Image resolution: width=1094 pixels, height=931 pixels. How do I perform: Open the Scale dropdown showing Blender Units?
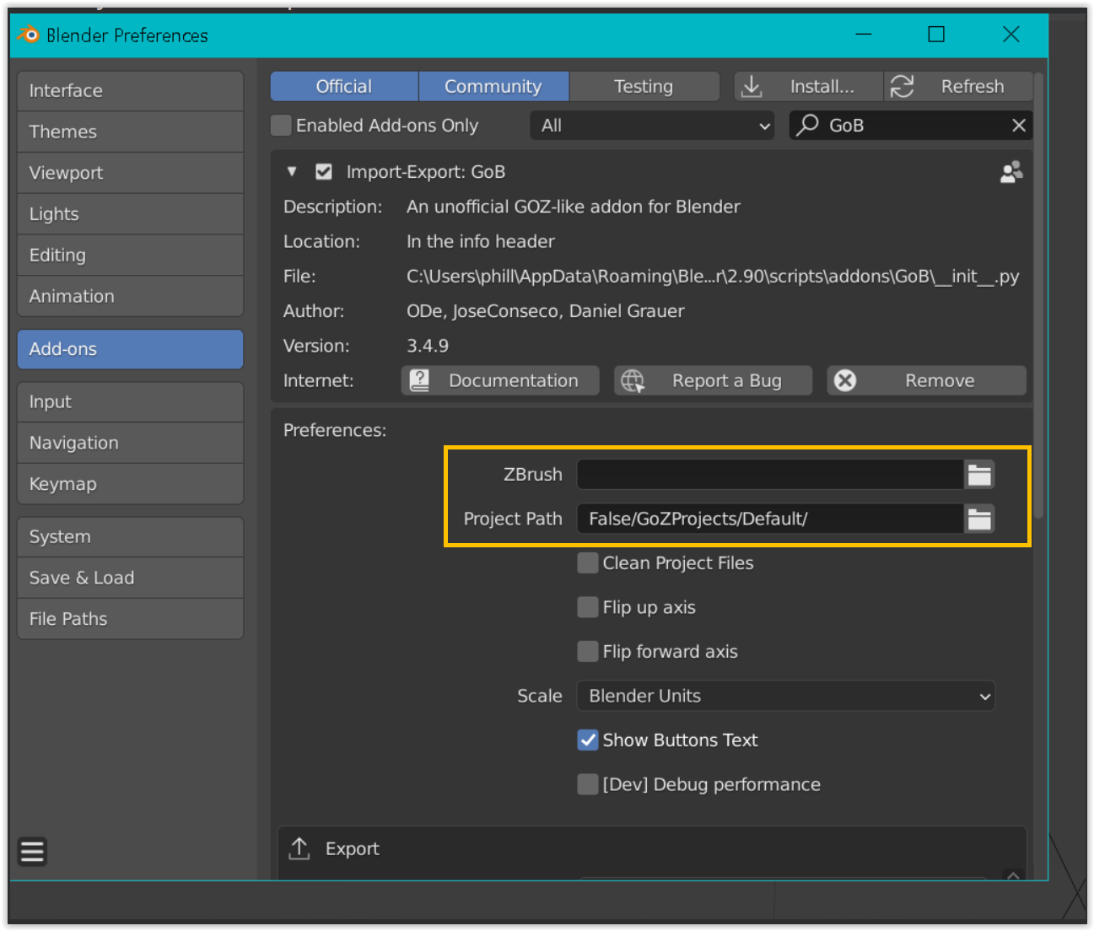784,696
